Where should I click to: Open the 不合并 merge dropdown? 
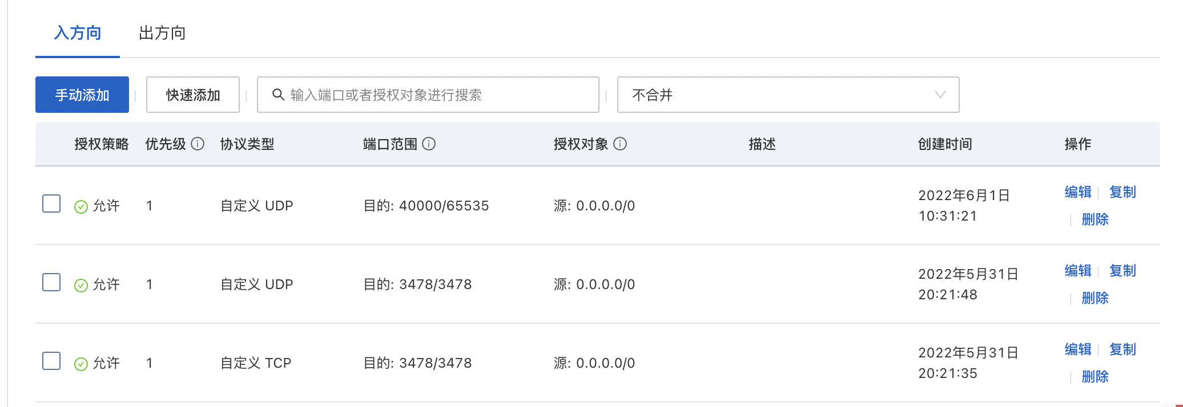pyautogui.click(x=788, y=95)
